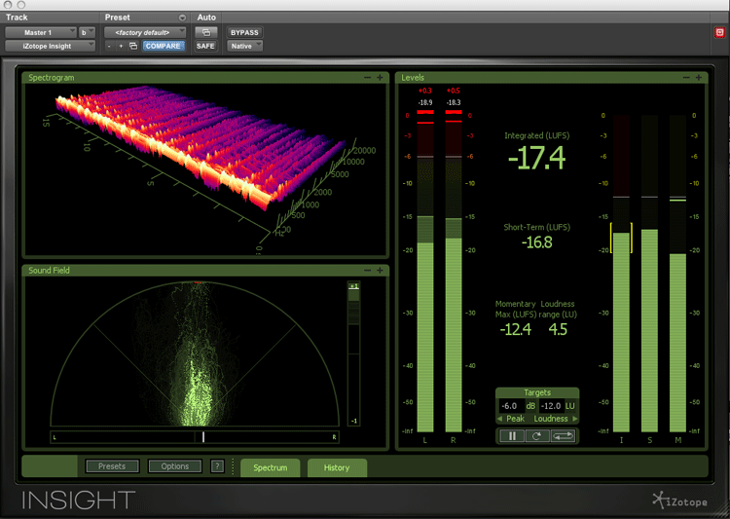Click the Integrated loudness value -17.4
730x519 pixels.
536,158
